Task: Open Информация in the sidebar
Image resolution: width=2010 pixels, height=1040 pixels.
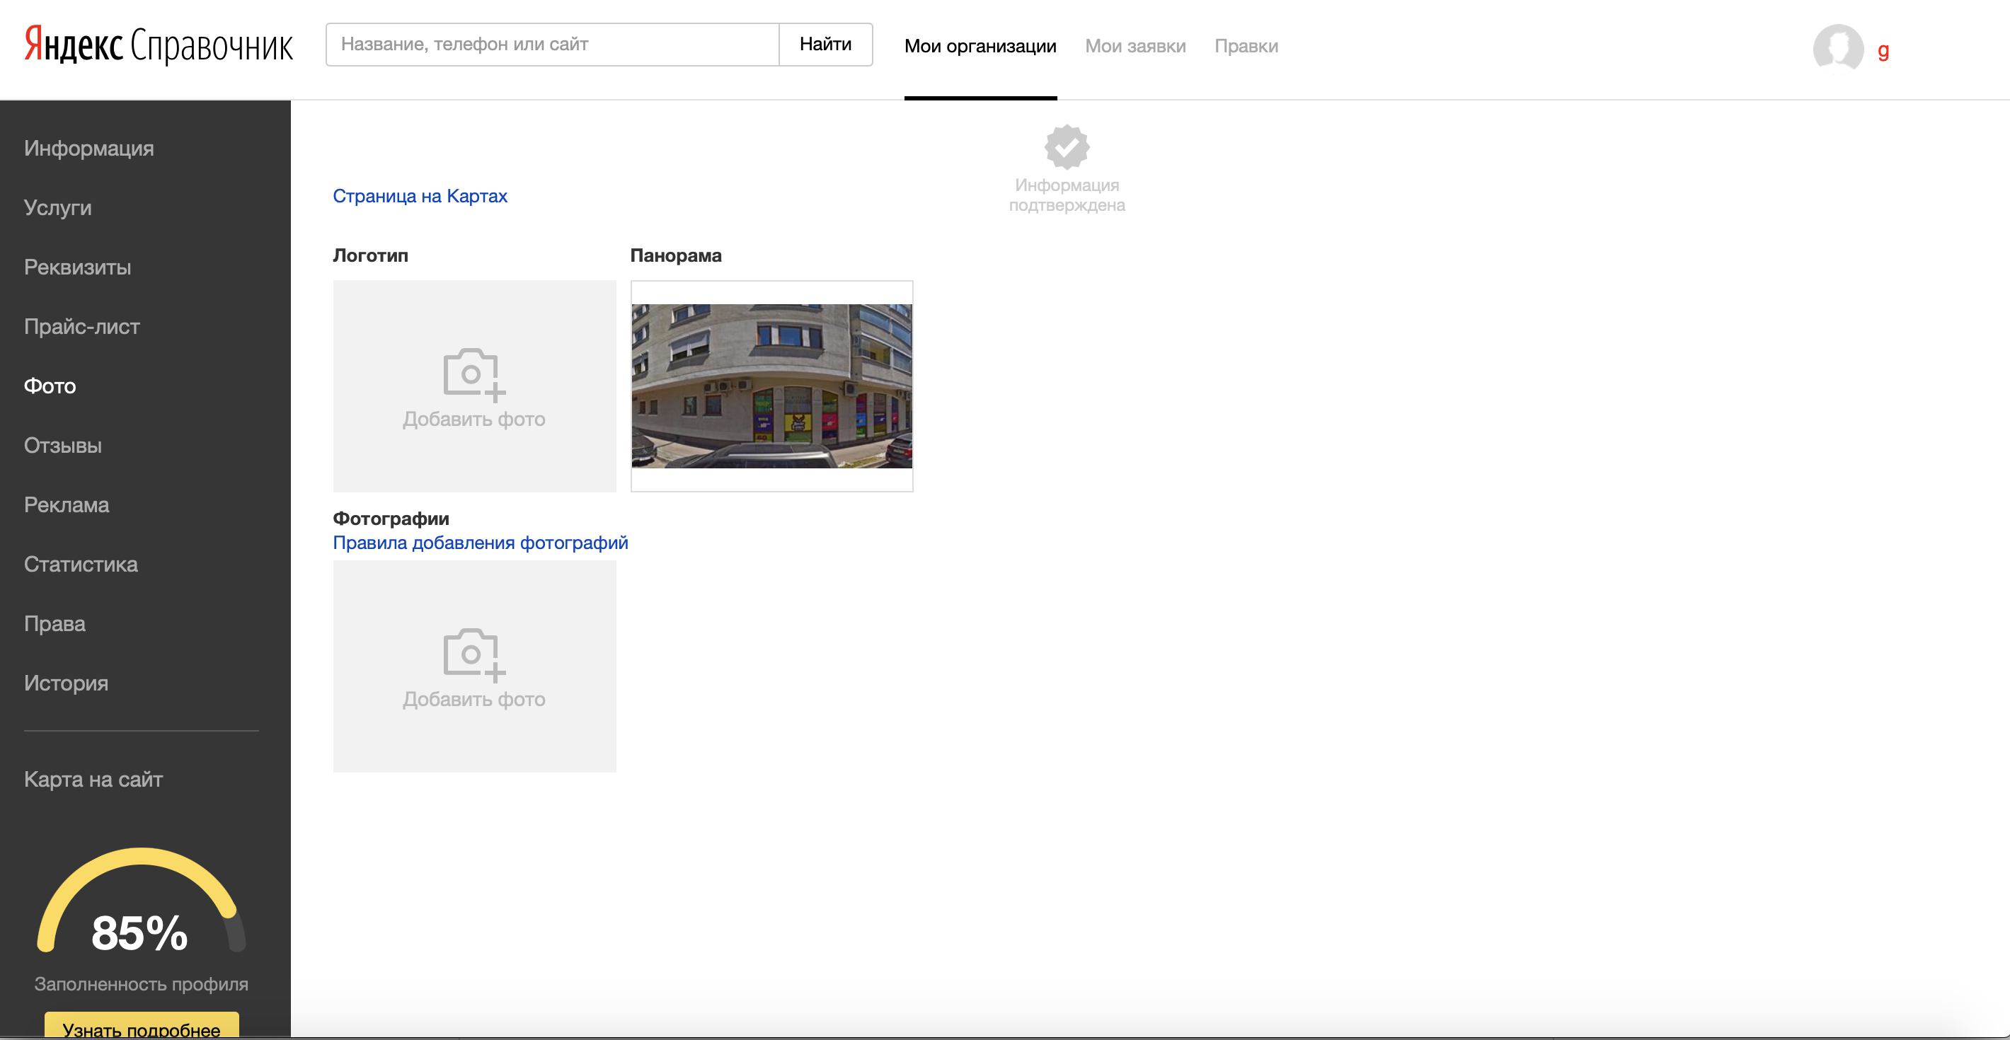Action: (x=89, y=149)
